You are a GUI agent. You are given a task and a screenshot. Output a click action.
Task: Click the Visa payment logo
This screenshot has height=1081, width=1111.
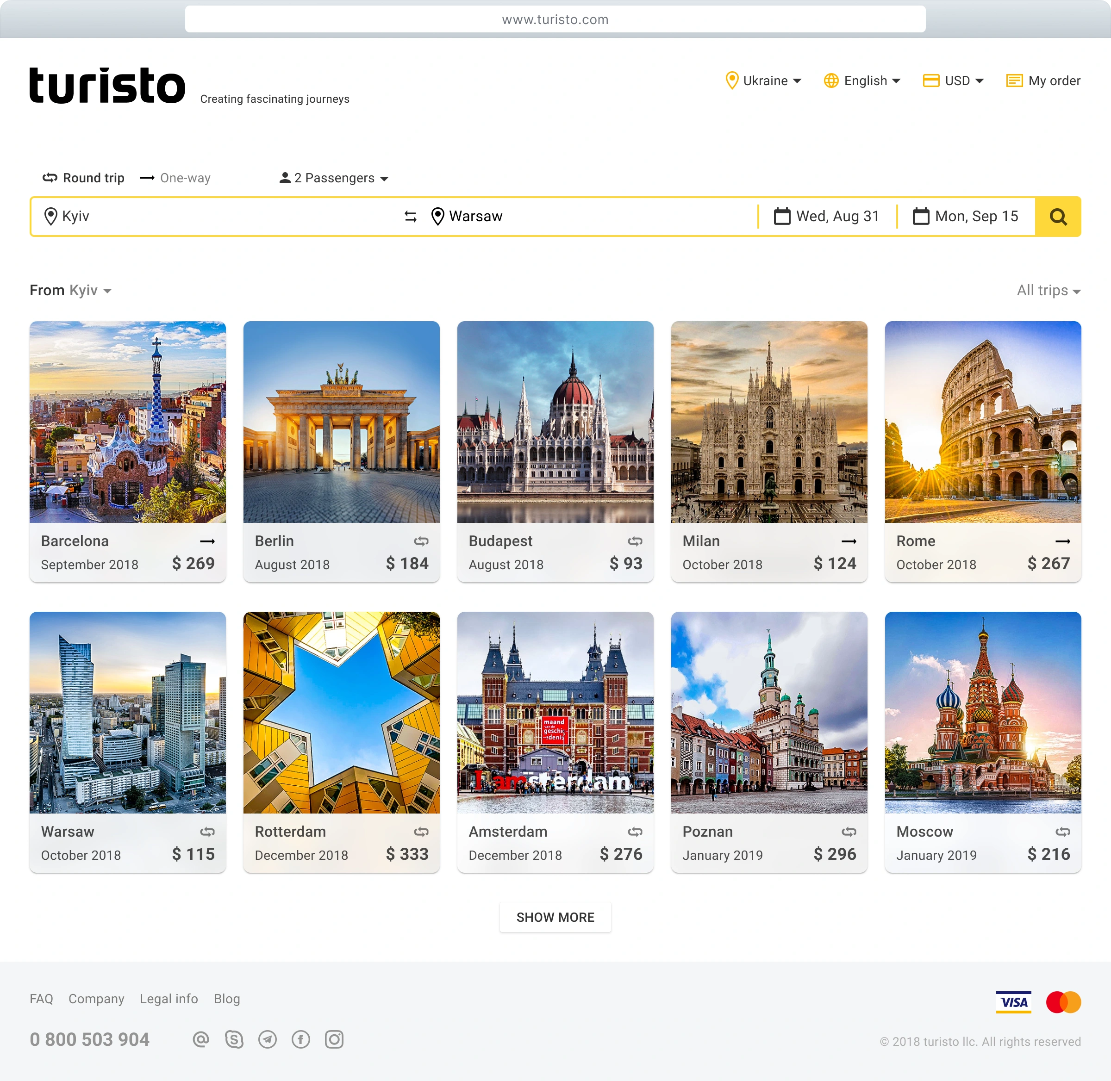1013,1001
